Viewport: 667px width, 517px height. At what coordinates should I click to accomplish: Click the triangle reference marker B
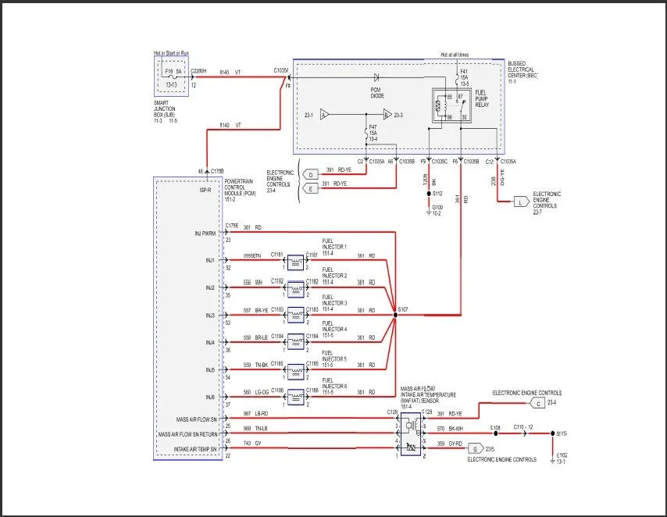click(x=387, y=115)
